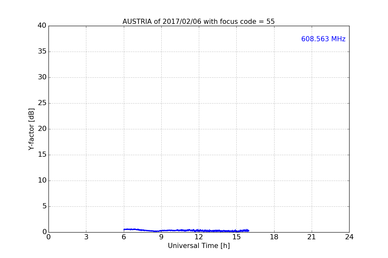Click the 'Y-factor [dB]' axis label
This screenshot has height=258, width=388.
coord(31,129)
